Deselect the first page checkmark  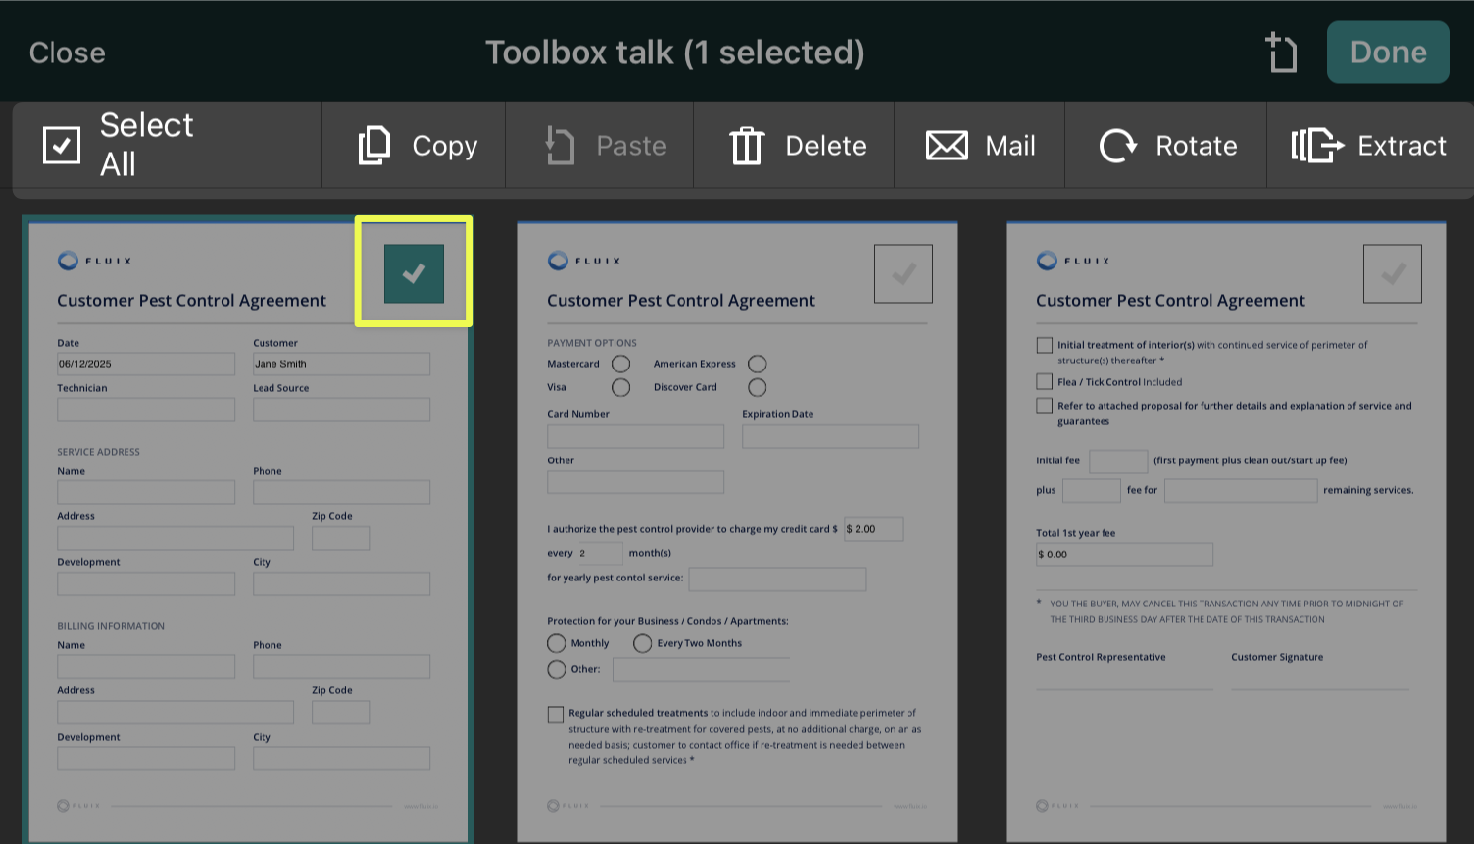414,273
